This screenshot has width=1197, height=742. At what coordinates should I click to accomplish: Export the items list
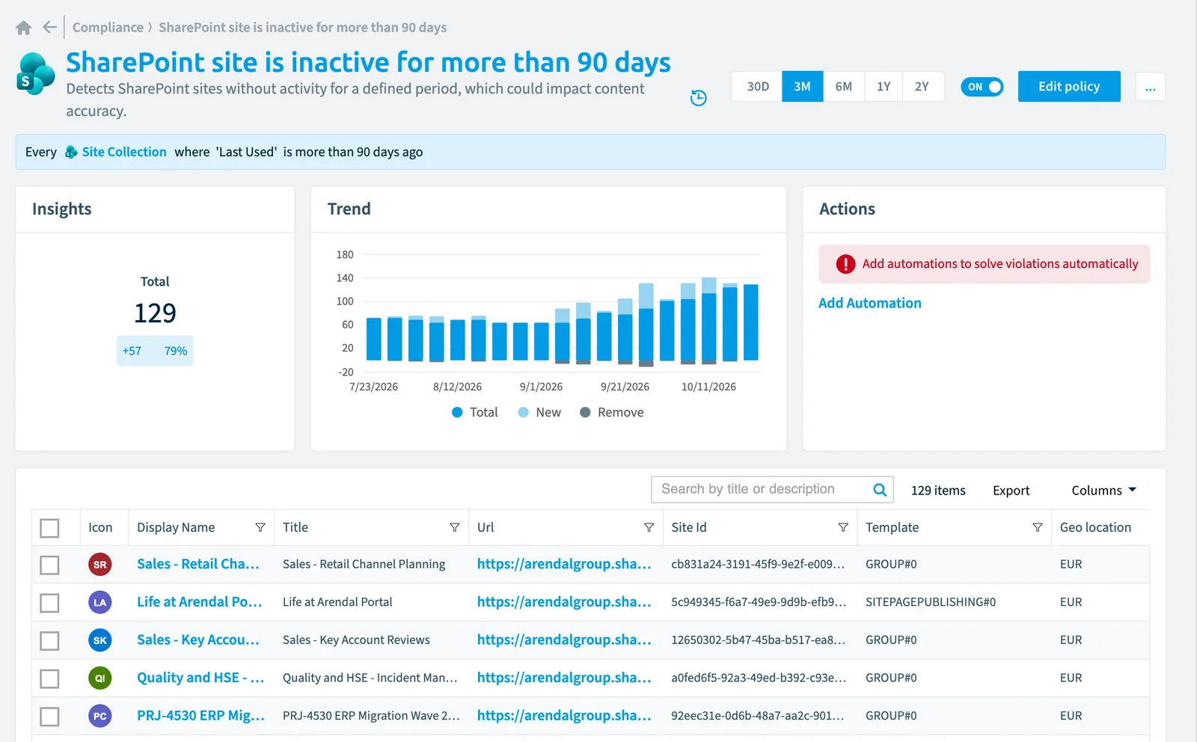[1011, 491]
